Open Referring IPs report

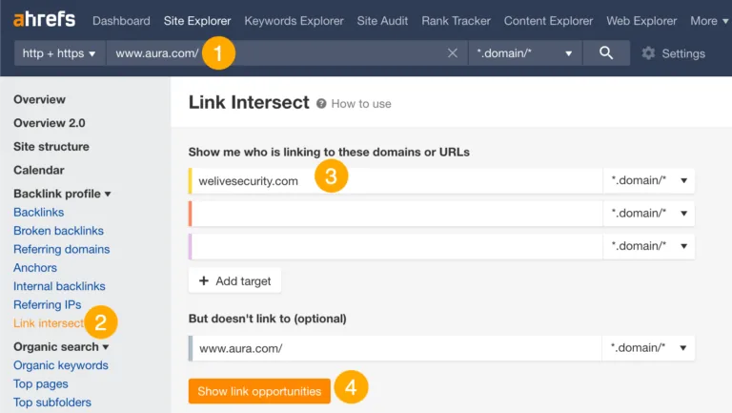[47, 304]
